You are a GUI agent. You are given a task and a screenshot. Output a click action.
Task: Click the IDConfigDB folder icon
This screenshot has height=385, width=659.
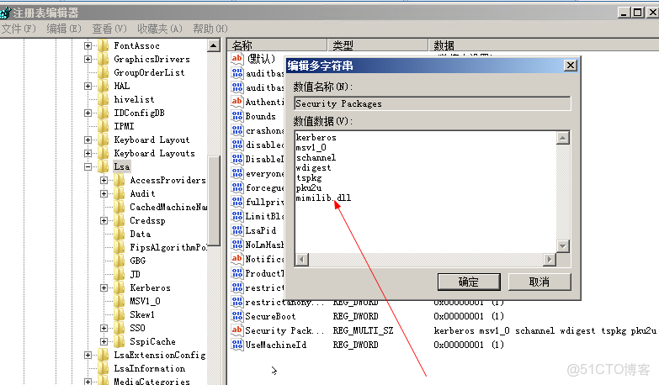point(104,113)
